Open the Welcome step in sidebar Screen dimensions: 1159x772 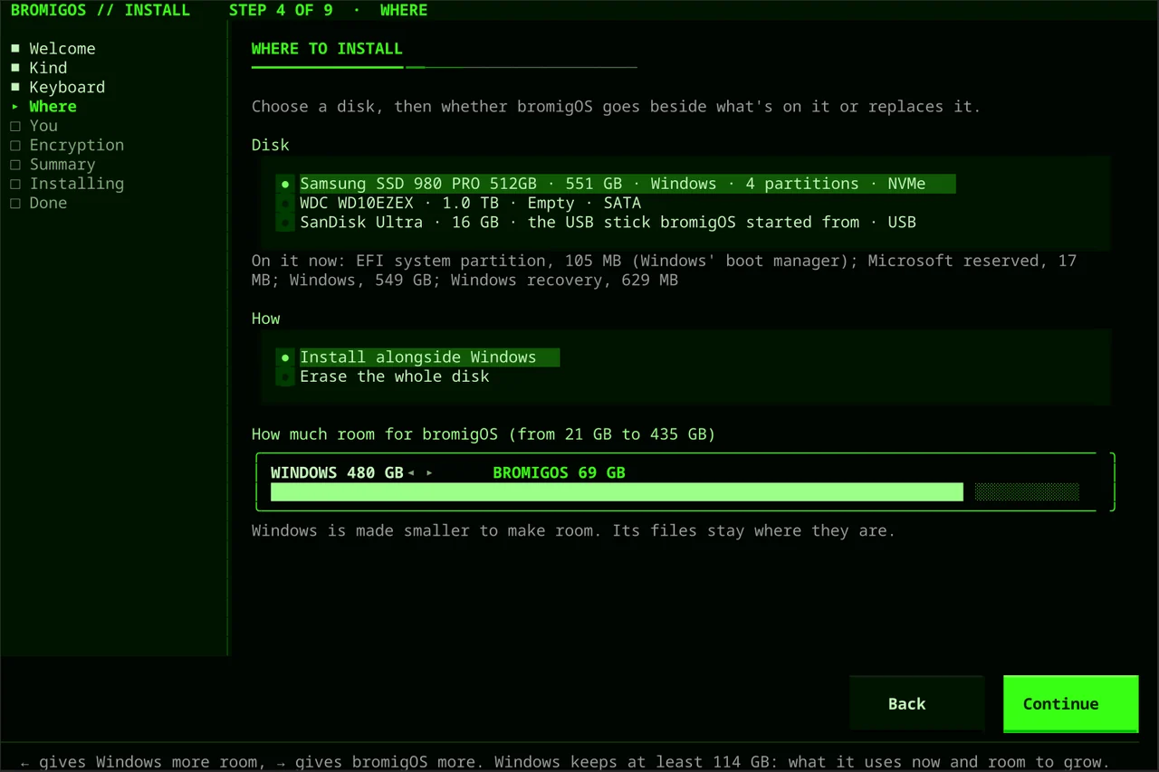53,49
